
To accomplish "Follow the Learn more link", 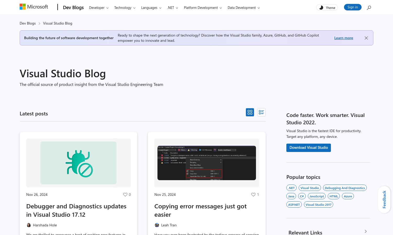I will (x=343, y=38).
